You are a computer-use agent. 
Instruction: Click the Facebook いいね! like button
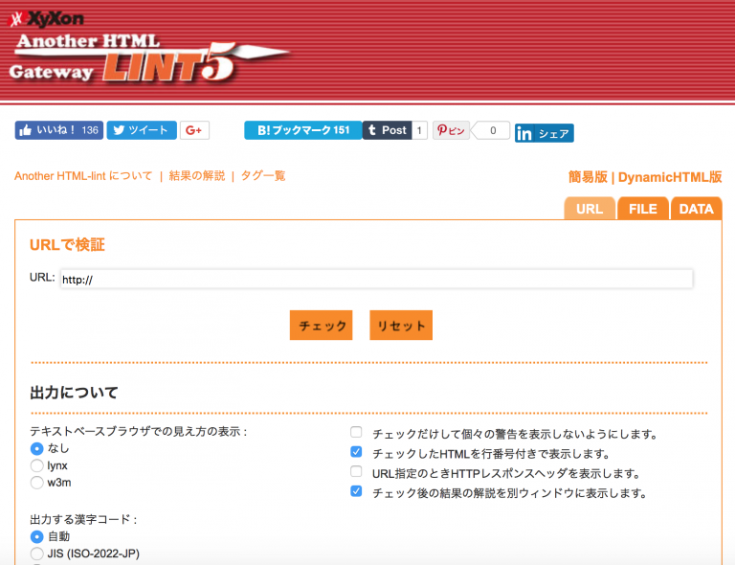59,130
